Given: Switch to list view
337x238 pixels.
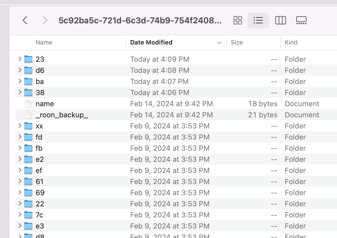Looking at the screenshot, I should pos(258,20).
